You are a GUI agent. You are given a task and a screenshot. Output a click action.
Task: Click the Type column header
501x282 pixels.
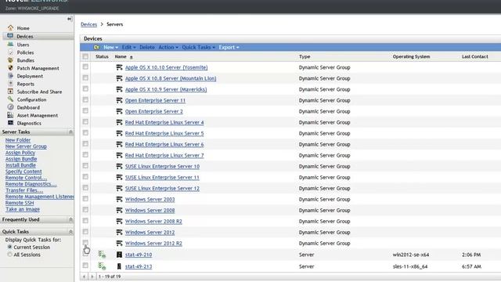(305, 56)
